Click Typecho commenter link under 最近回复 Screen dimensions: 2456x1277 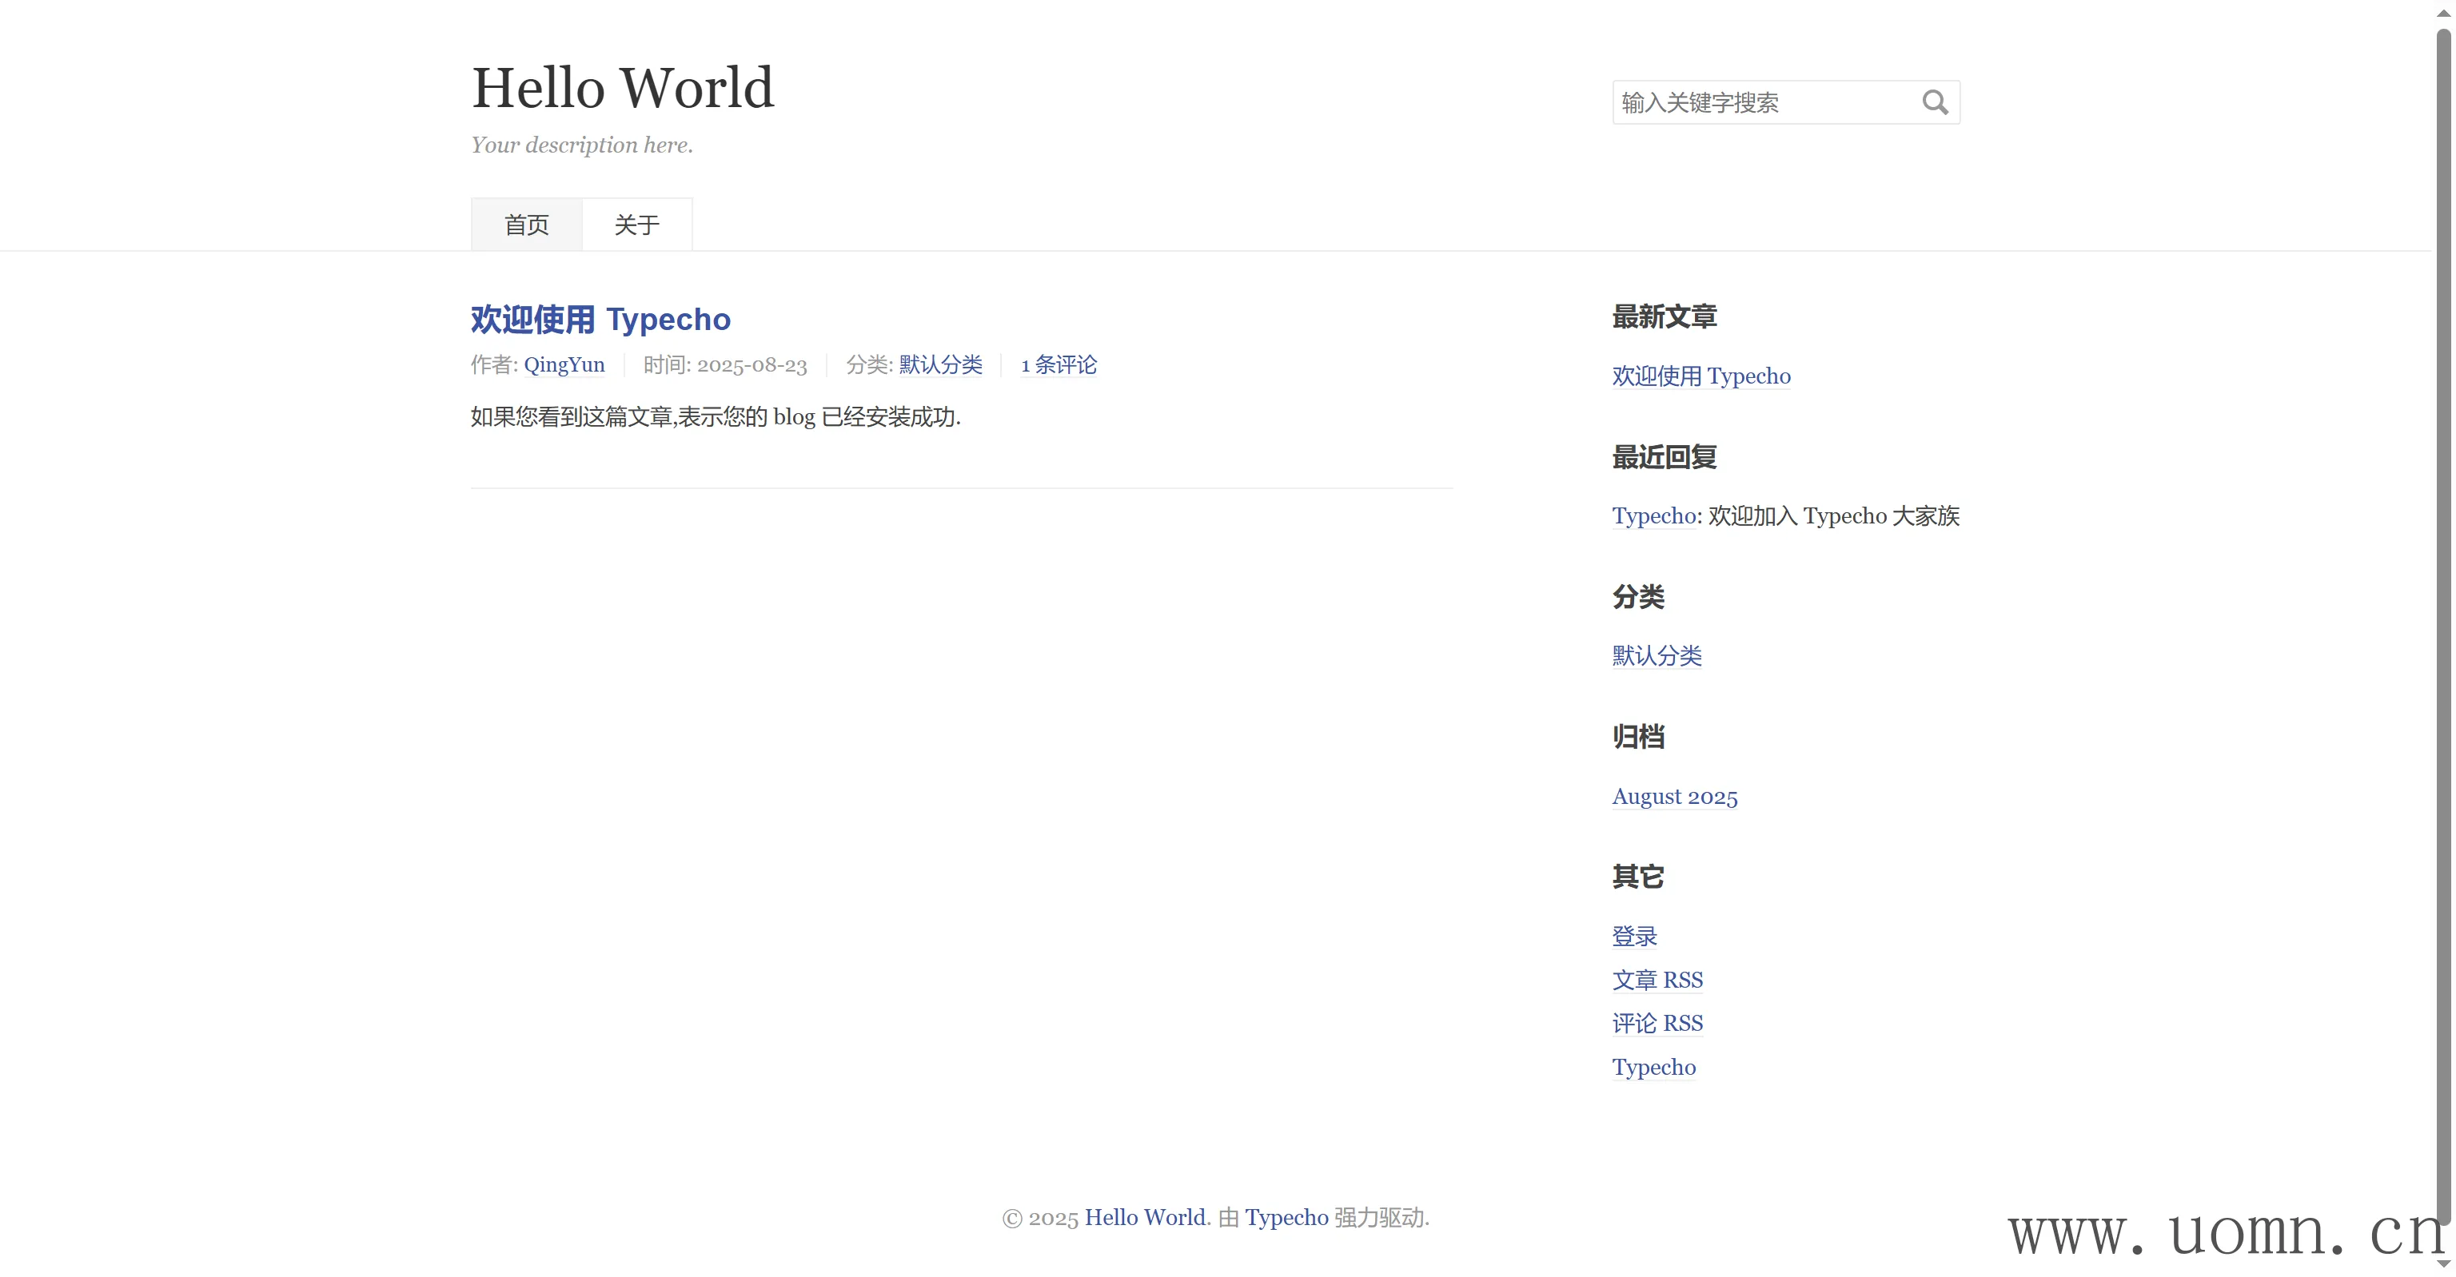1653,516
